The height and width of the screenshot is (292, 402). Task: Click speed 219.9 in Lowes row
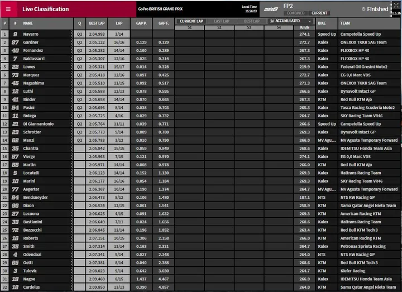(304, 66)
